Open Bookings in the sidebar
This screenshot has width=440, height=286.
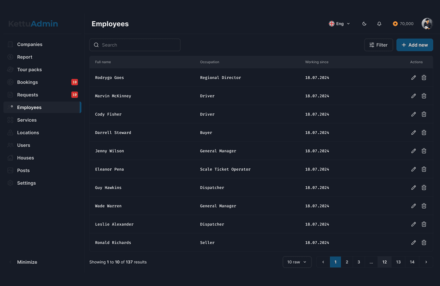pos(27,82)
